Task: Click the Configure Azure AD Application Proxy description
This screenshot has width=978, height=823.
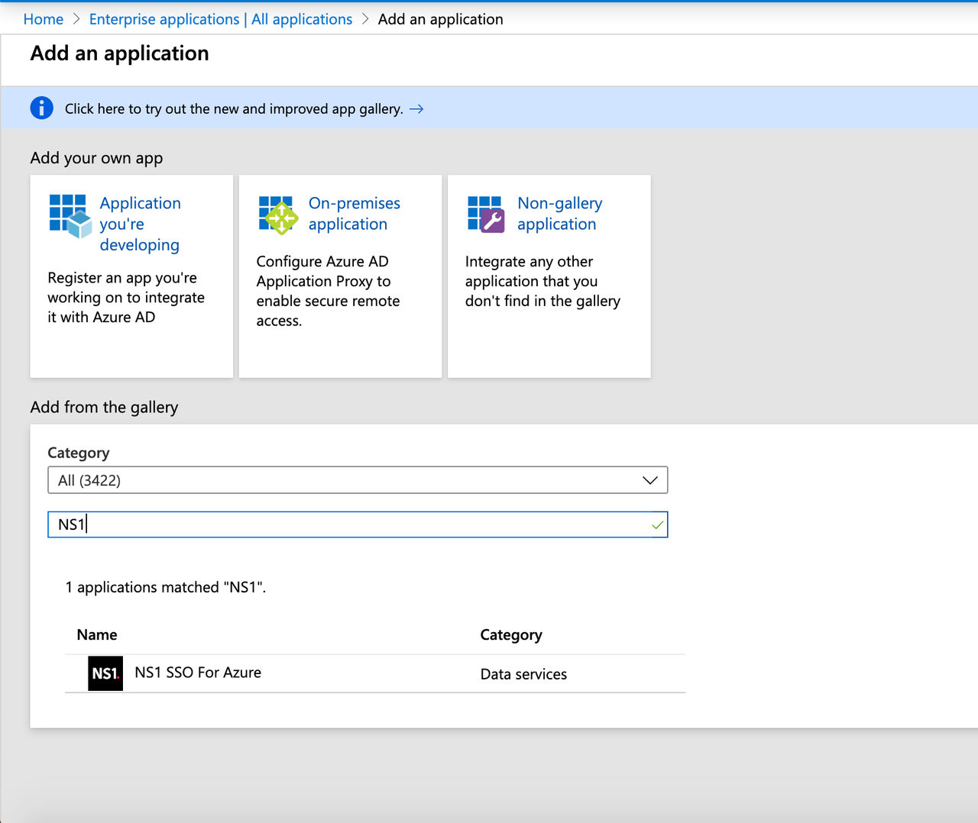Action: point(329,291)
